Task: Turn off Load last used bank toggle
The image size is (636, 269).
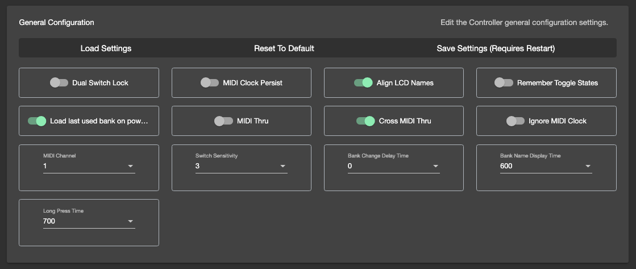Action: (x=37, y=121)
